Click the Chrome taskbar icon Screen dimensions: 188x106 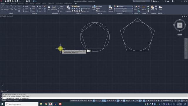pos(46,104)
